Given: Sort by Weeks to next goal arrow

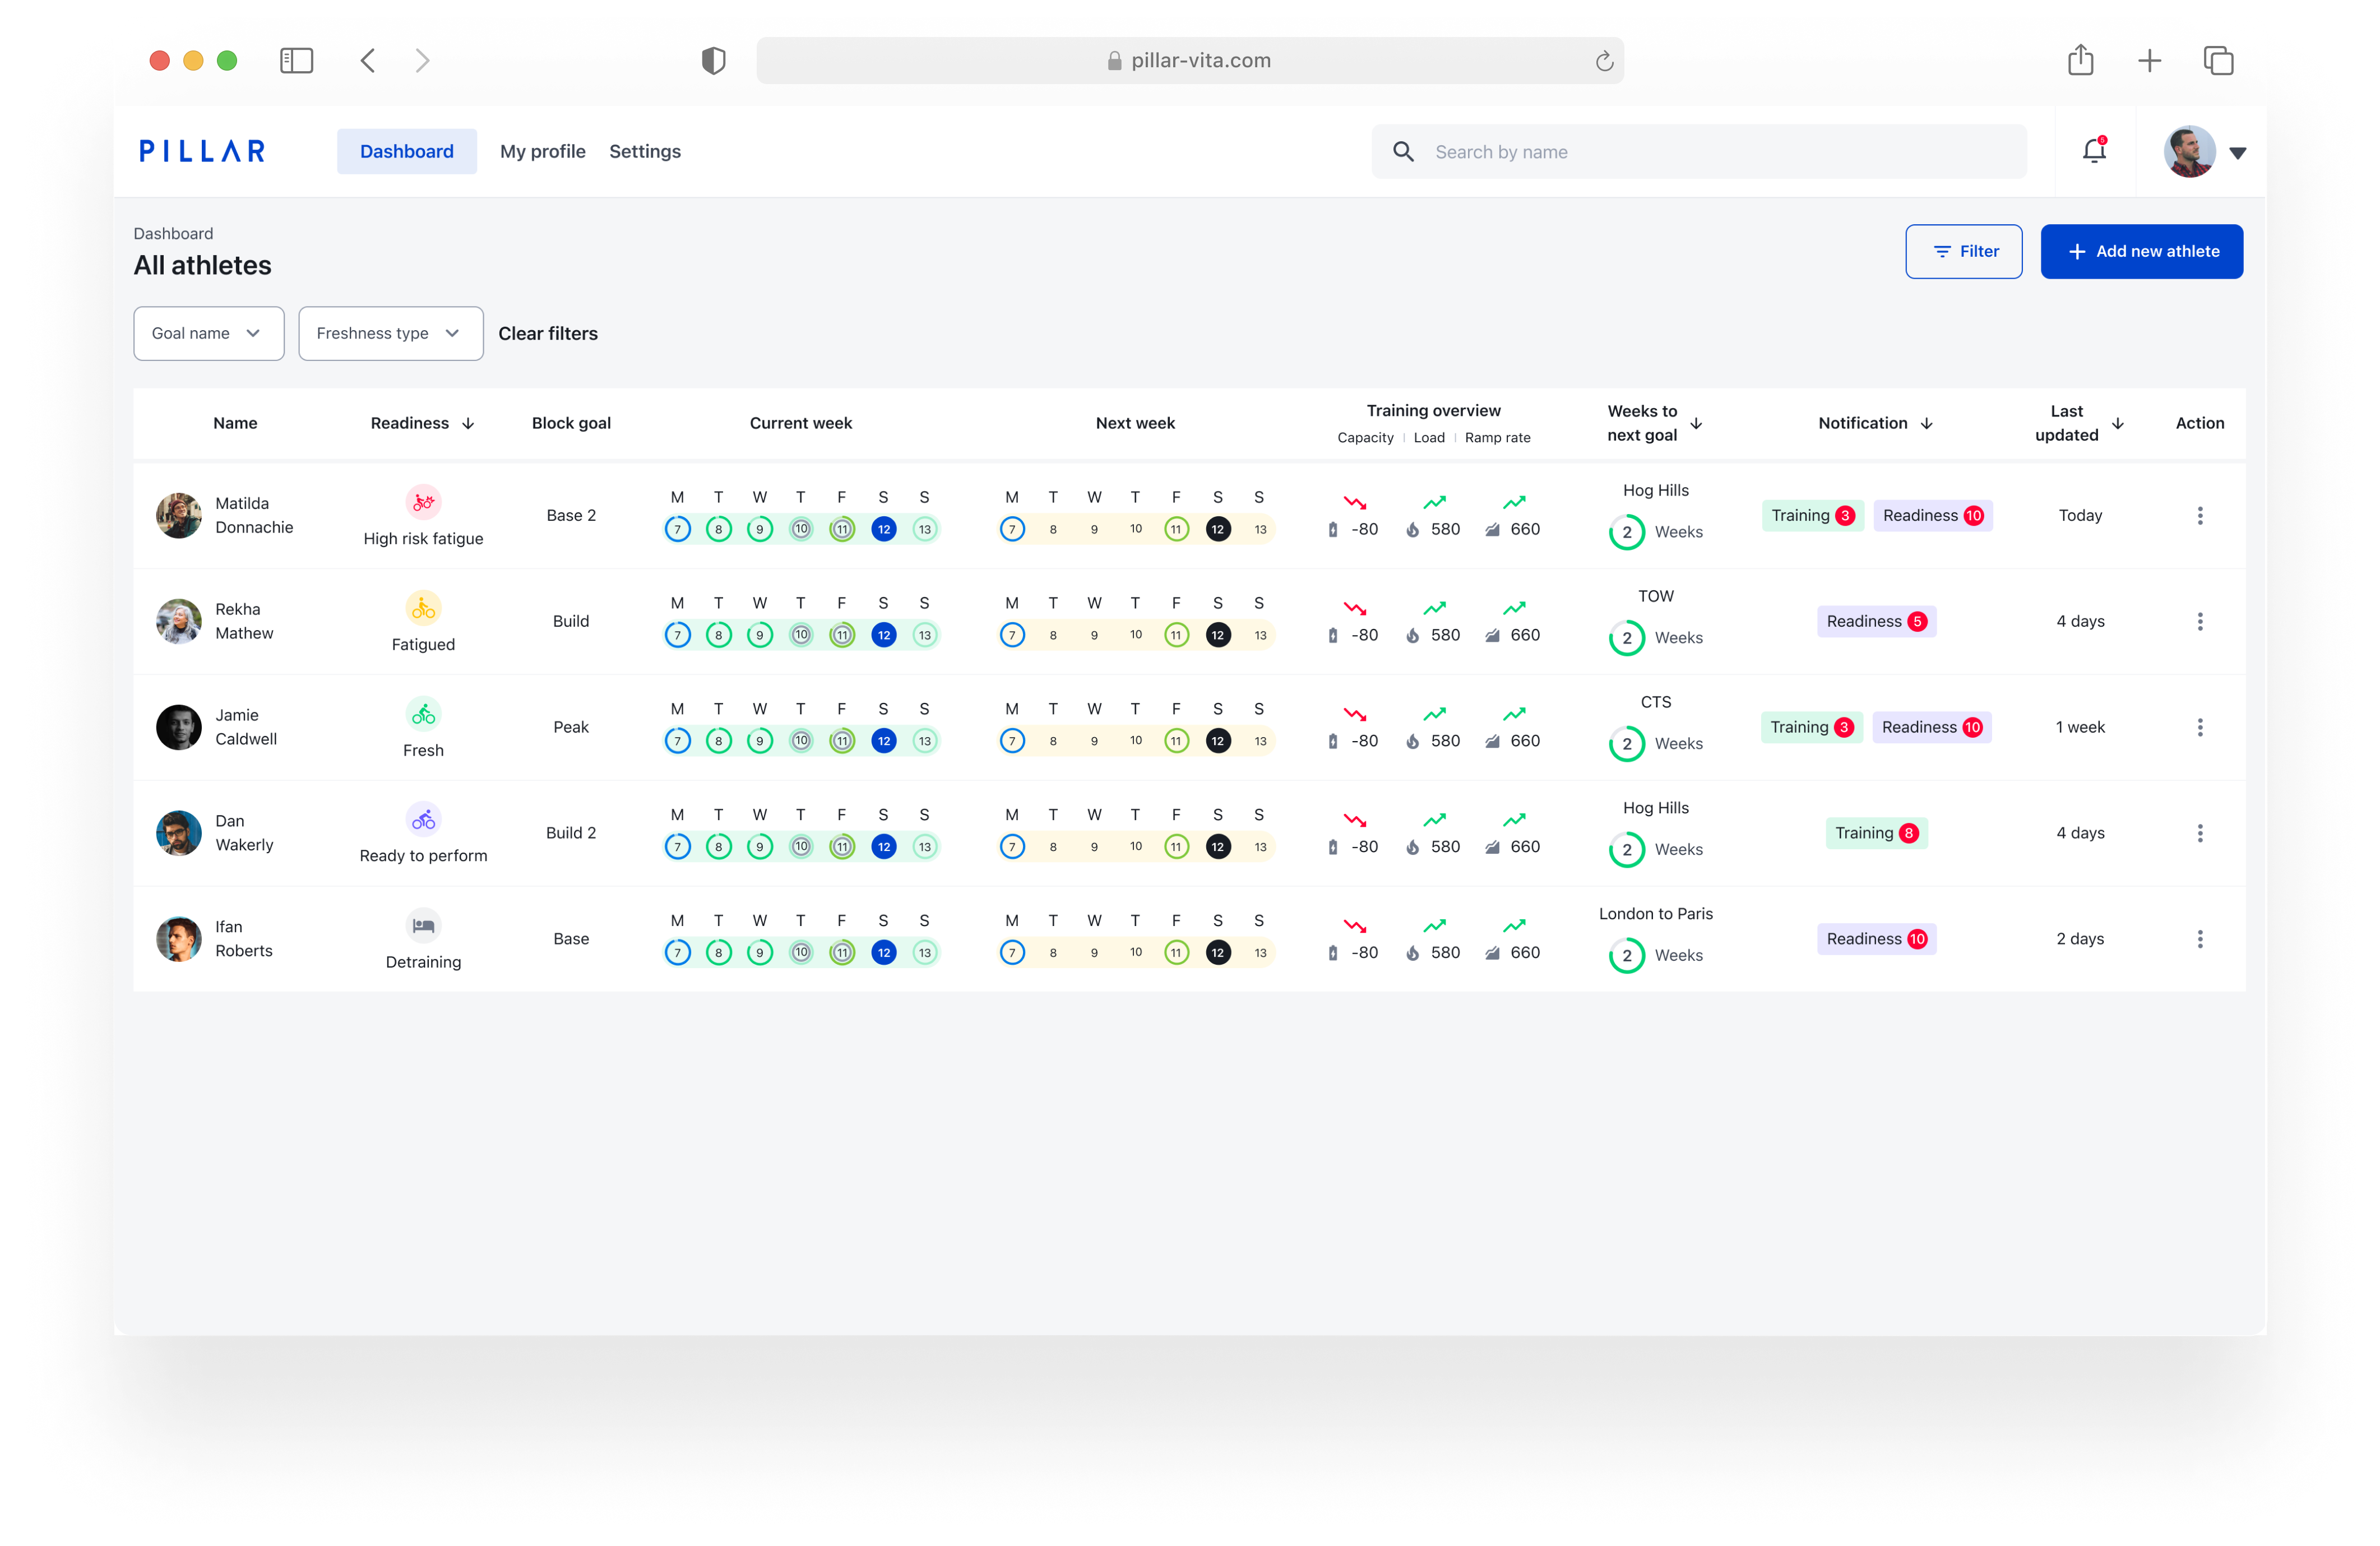Looking at the screenshot, I should (x=1696, y=424).
